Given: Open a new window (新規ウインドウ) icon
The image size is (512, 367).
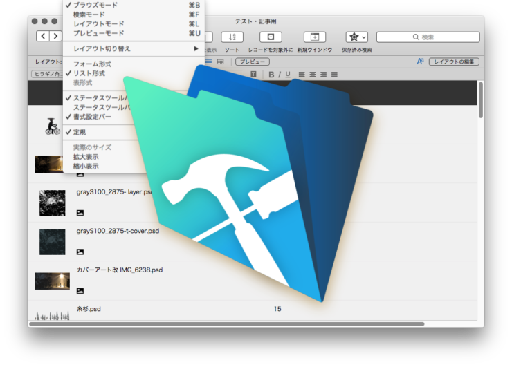Looking at the screenshot, I should (315, 37).
